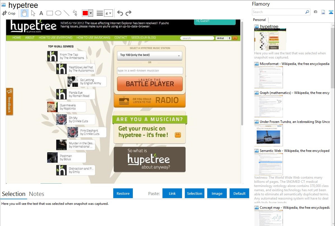Open the line width 4 dropdown

(x=108, y=13)
